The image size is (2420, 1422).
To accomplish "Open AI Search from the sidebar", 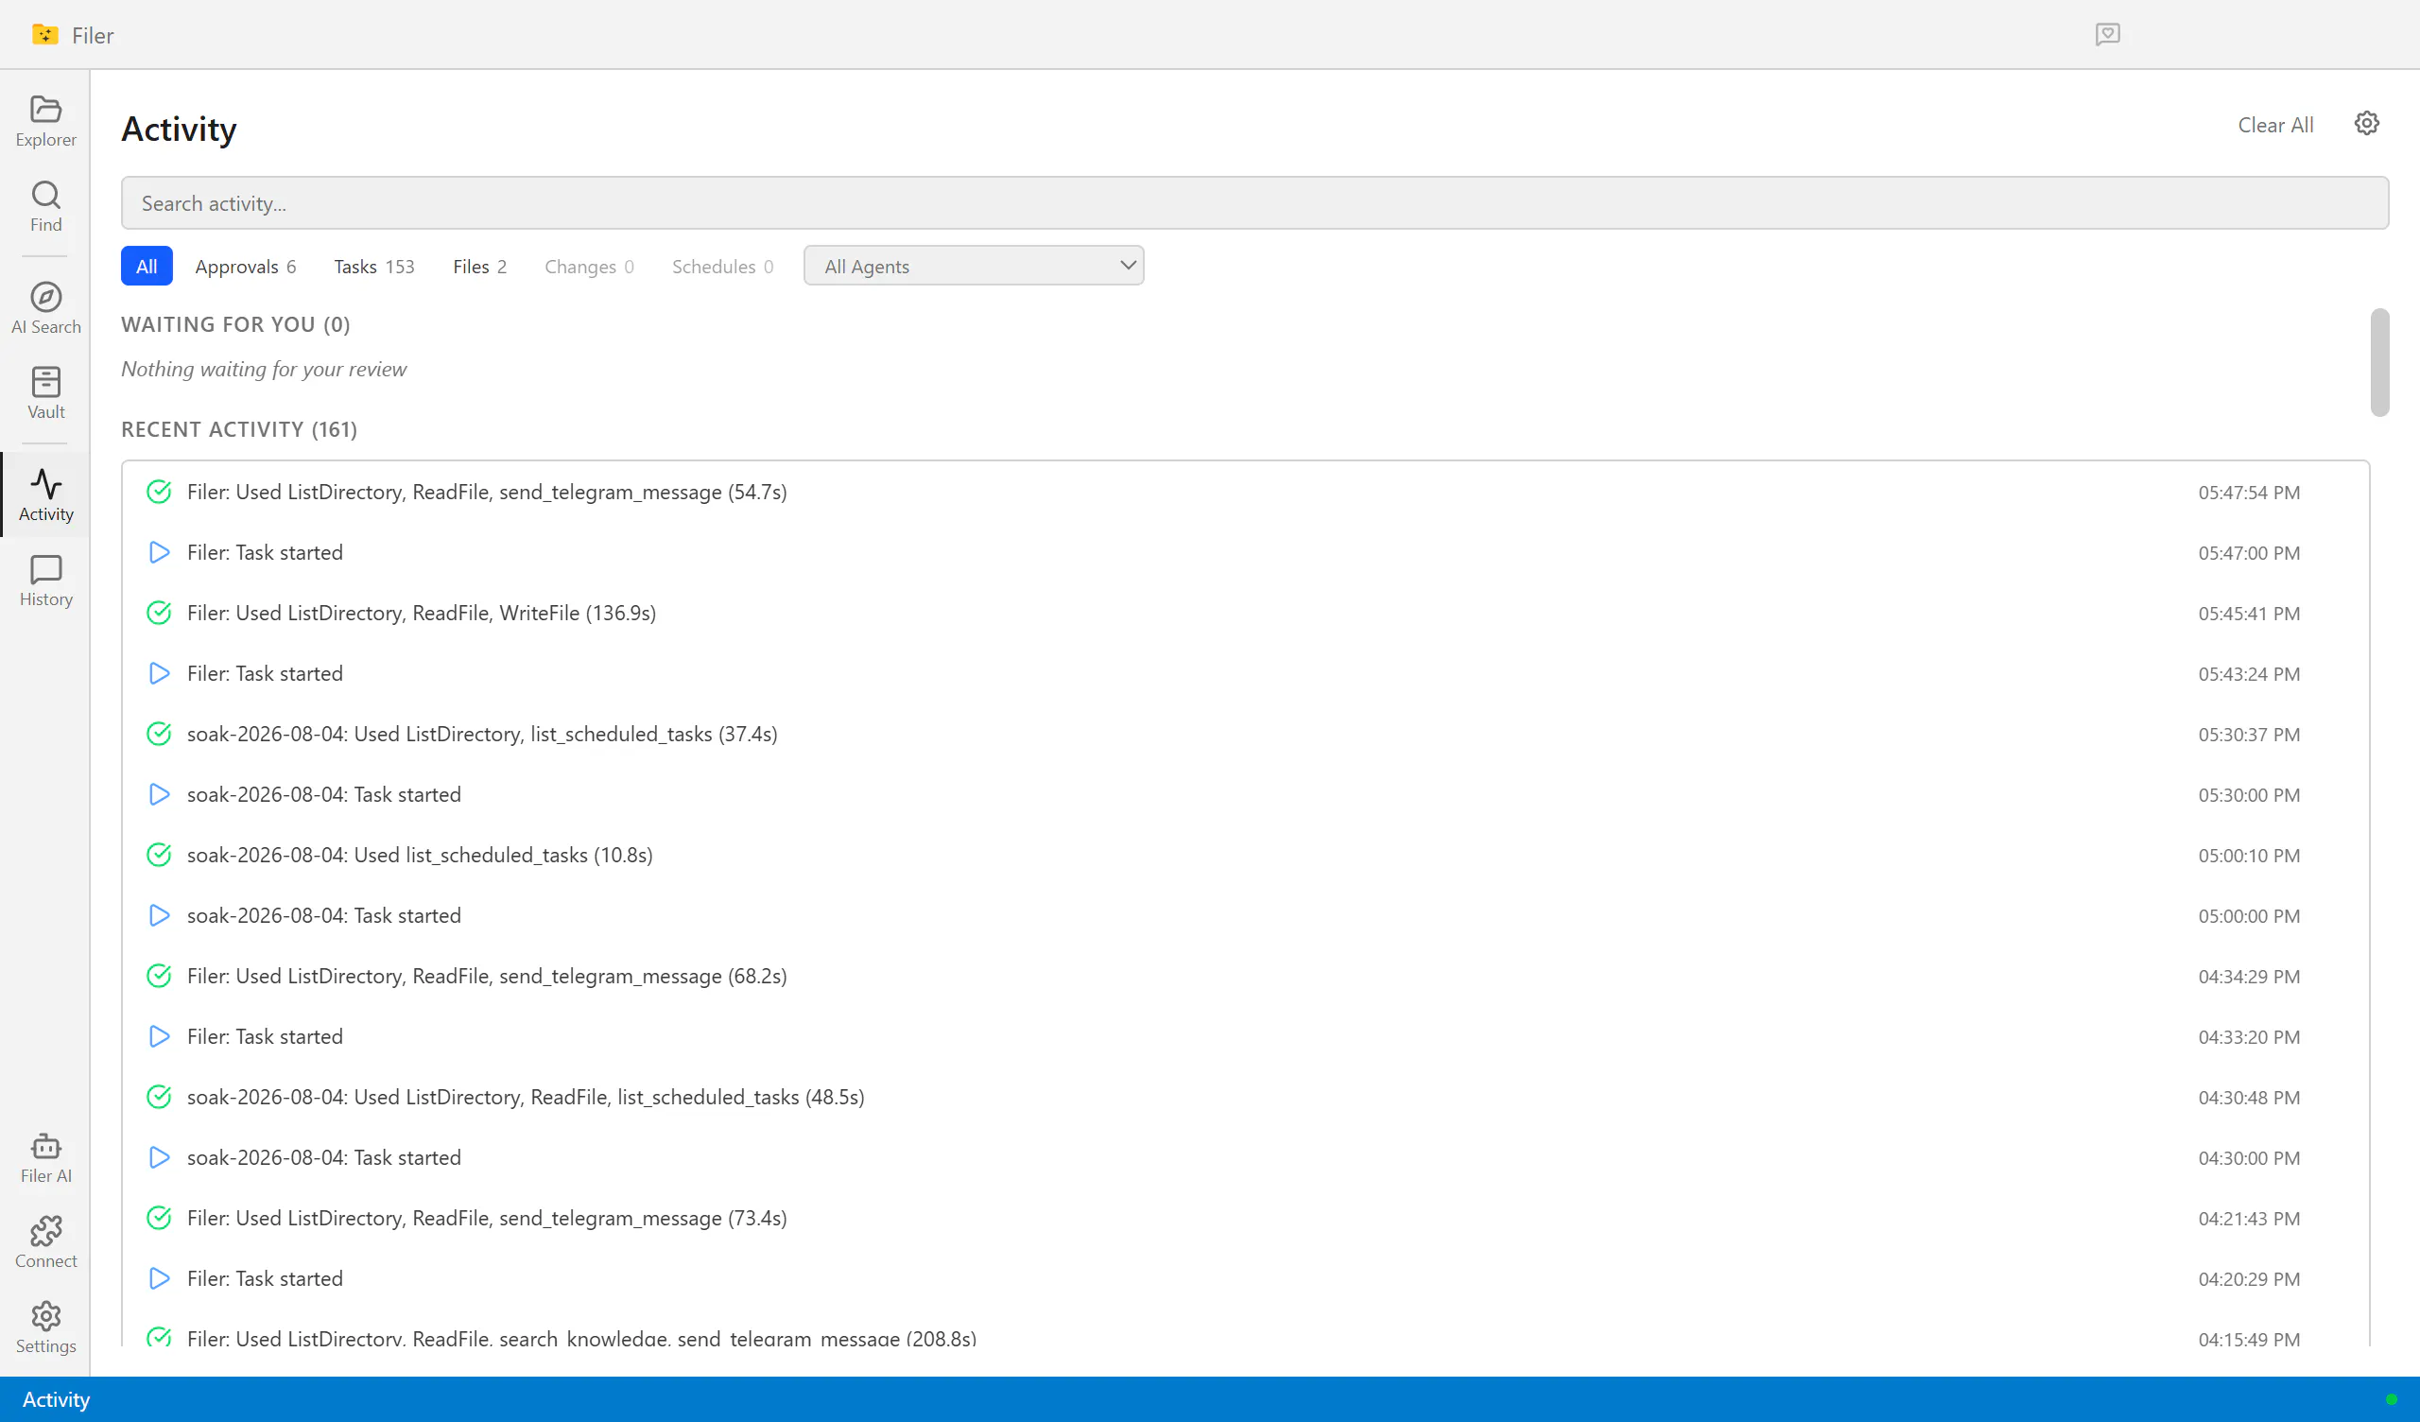I will pyautogui.click(x=45, y=308).
